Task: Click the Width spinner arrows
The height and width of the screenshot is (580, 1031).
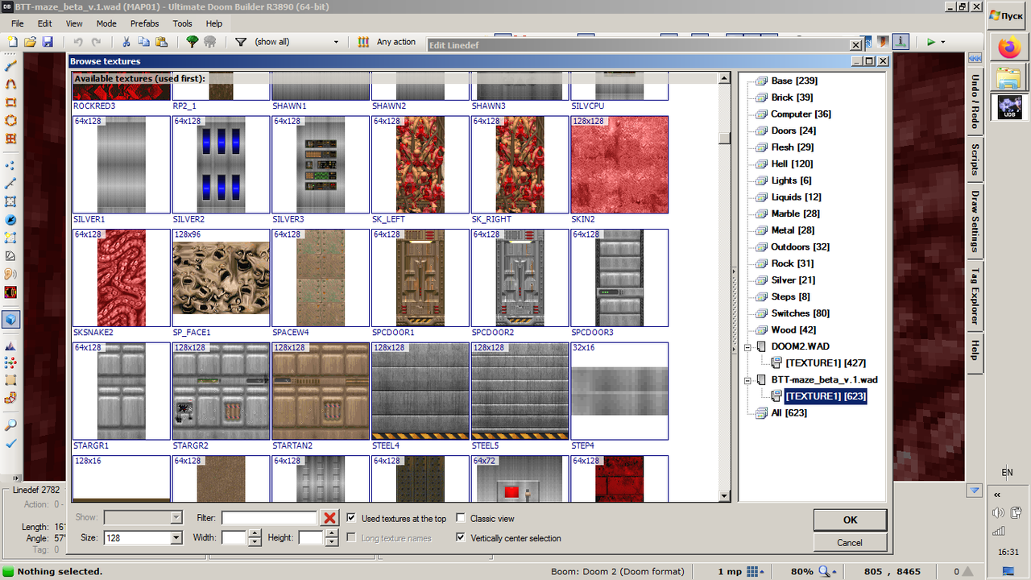Action: point(255,537)
